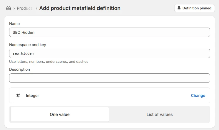Click the Integer type label
219x130 pixels.
pos(32,95)
